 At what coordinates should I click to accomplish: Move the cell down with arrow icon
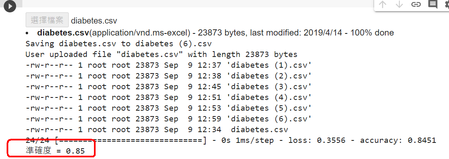click(x=399, y=4)
